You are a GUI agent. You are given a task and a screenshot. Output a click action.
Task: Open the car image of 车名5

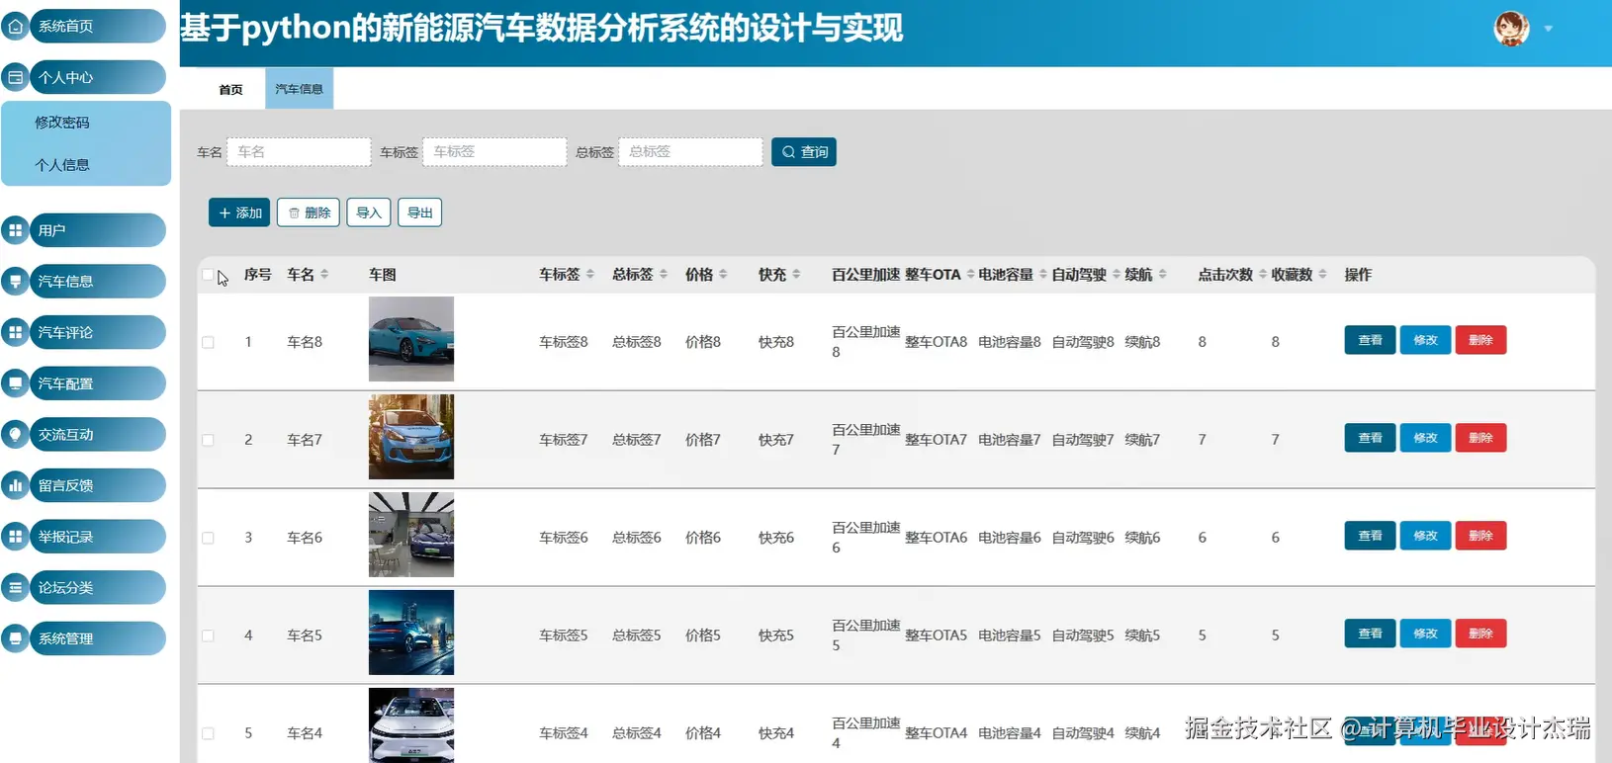click(x=411, y=633)
